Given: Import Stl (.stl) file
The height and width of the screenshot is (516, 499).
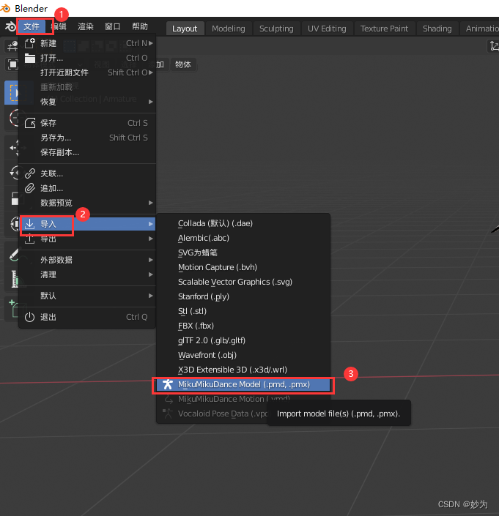Looking at the screenshot, I should (243, 311).
